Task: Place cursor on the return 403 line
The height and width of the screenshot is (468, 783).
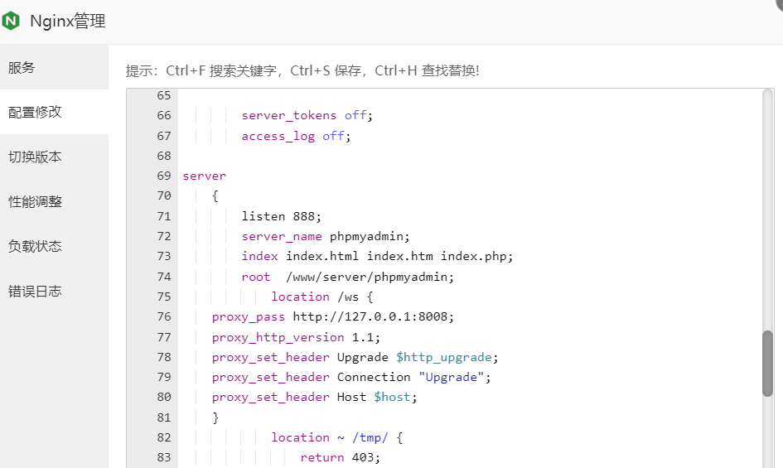Action: (x=340, y=457)
